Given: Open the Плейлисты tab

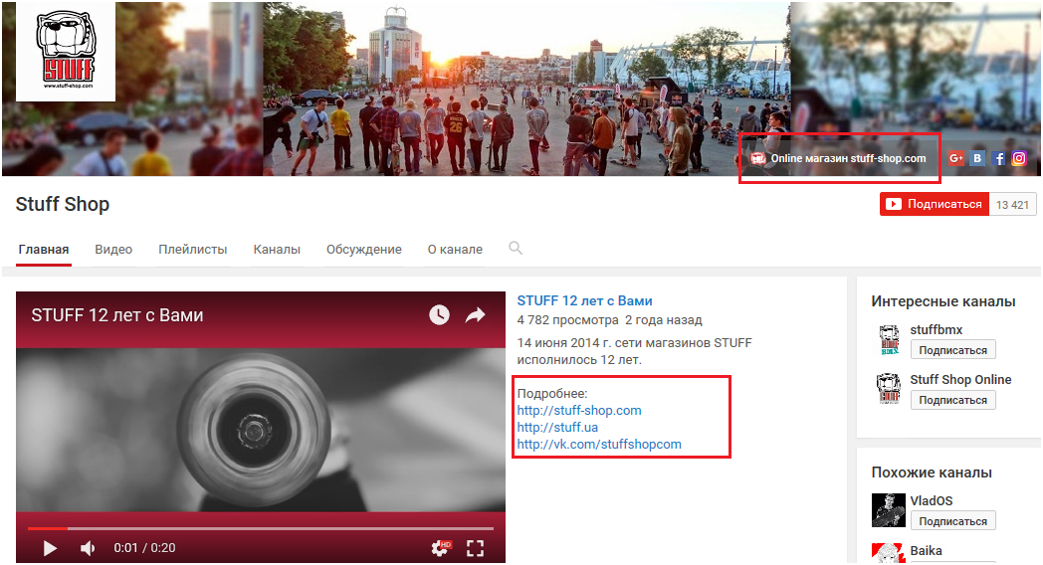Looking at the screenshot, I should pyautogui.click(x=193, y=250).
